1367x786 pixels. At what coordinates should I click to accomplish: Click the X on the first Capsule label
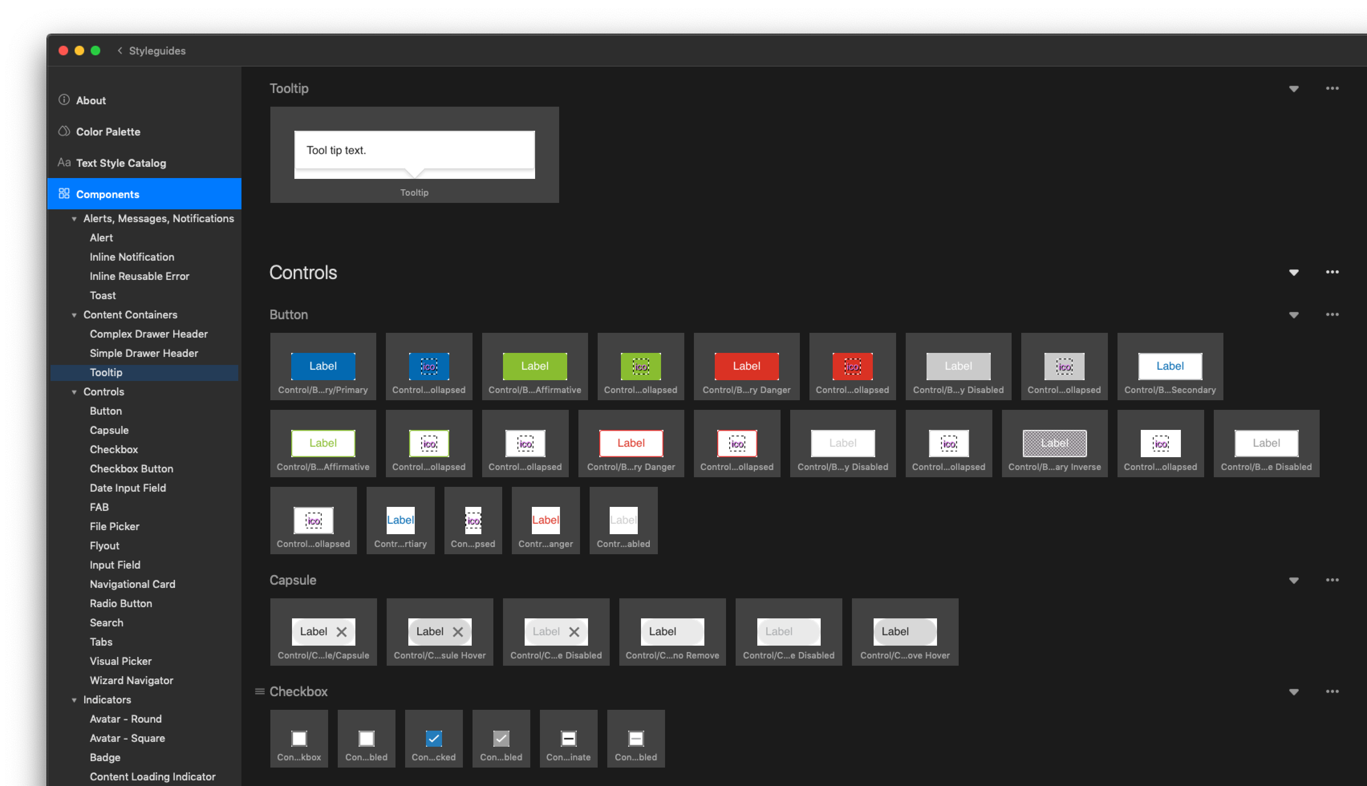tap(341, 632)
